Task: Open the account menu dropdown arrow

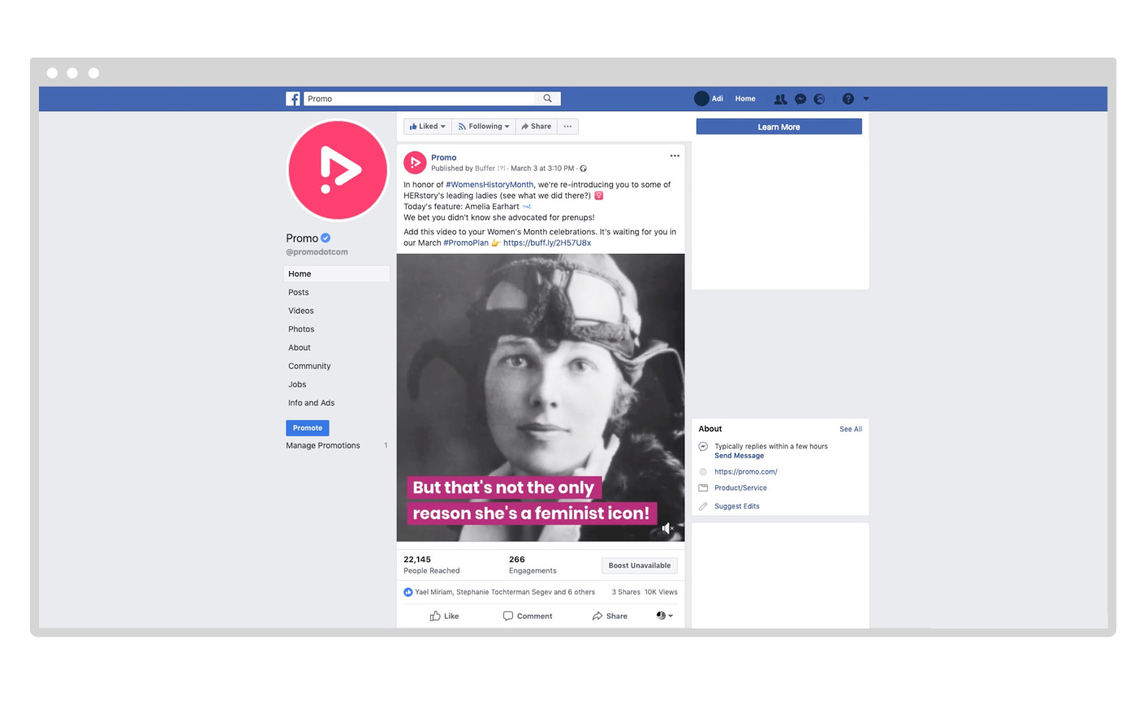Action: [x=866, y=99]
